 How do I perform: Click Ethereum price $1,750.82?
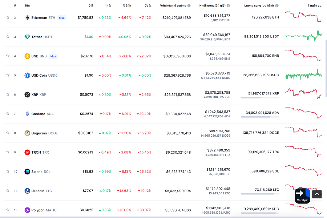pyautogui.click(x=85, y=18)
